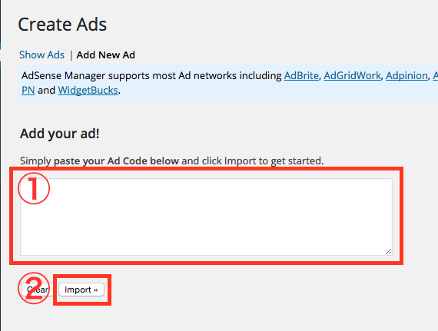Click the dark sidebar strip at left edge
The image size is (438, 331).
click(1, 166)
